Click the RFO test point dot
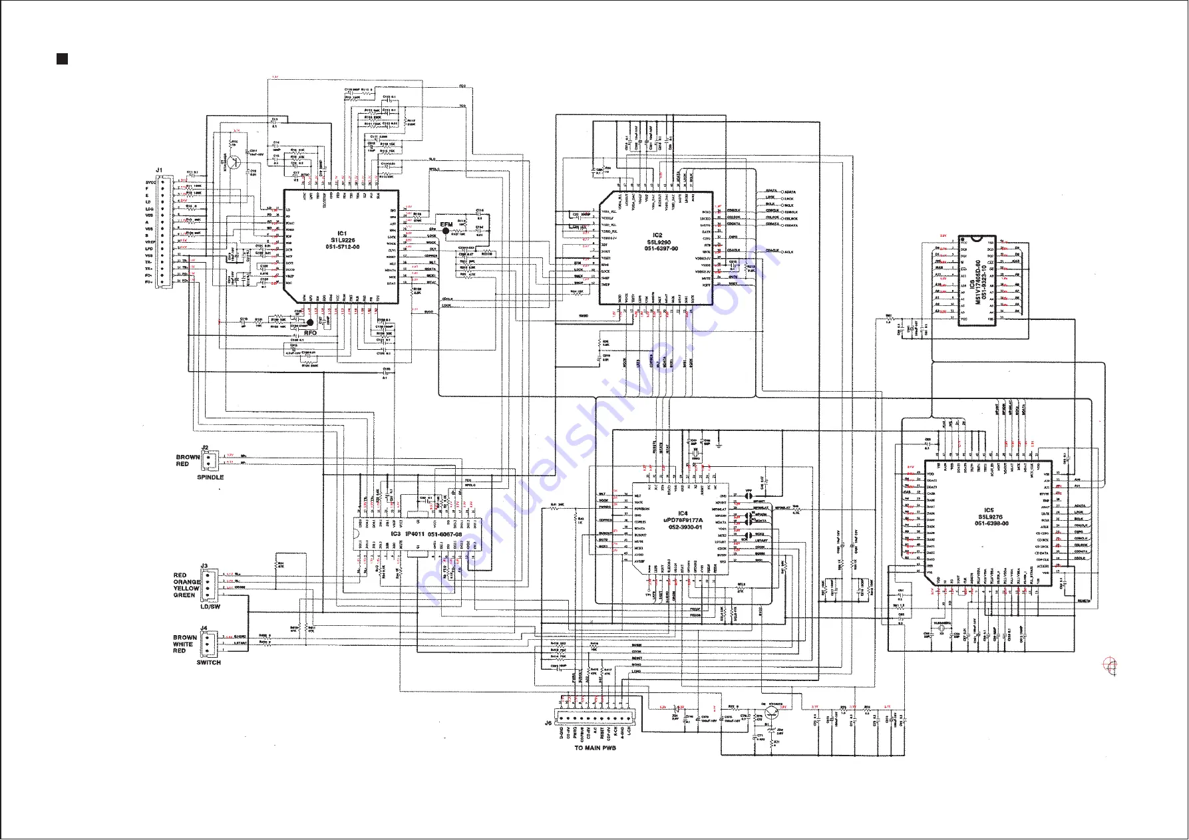 (310, 322)
